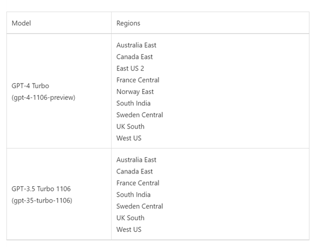This screenshot has height=247, width=324.
Task: Click South India under GPT-4 Turbo
Action: [x=133, y=103]
